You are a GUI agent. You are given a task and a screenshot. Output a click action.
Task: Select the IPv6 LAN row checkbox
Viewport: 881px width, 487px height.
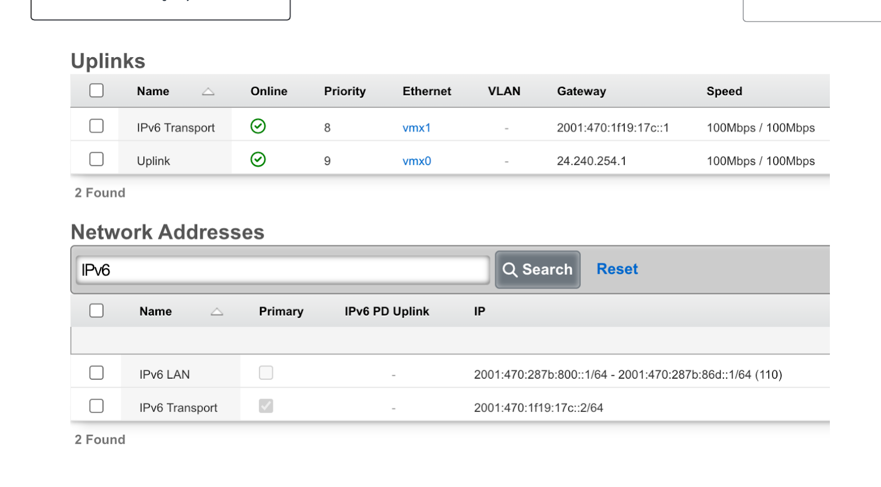(x=96, y=373)
